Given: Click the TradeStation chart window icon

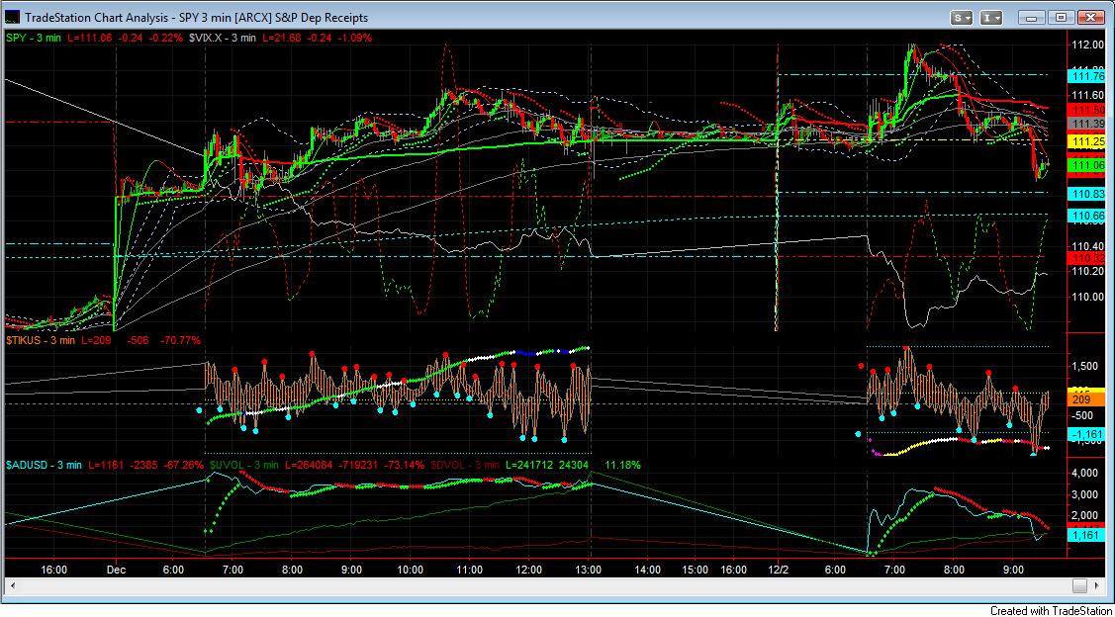Looking at the screenshot, I should [x=14, y=17].
